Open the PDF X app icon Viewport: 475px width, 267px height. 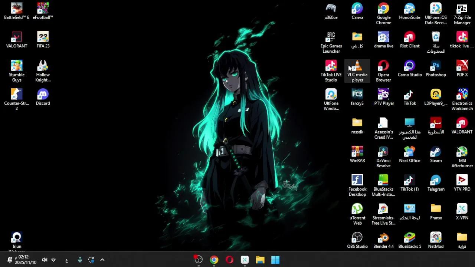tap(462, 68)
